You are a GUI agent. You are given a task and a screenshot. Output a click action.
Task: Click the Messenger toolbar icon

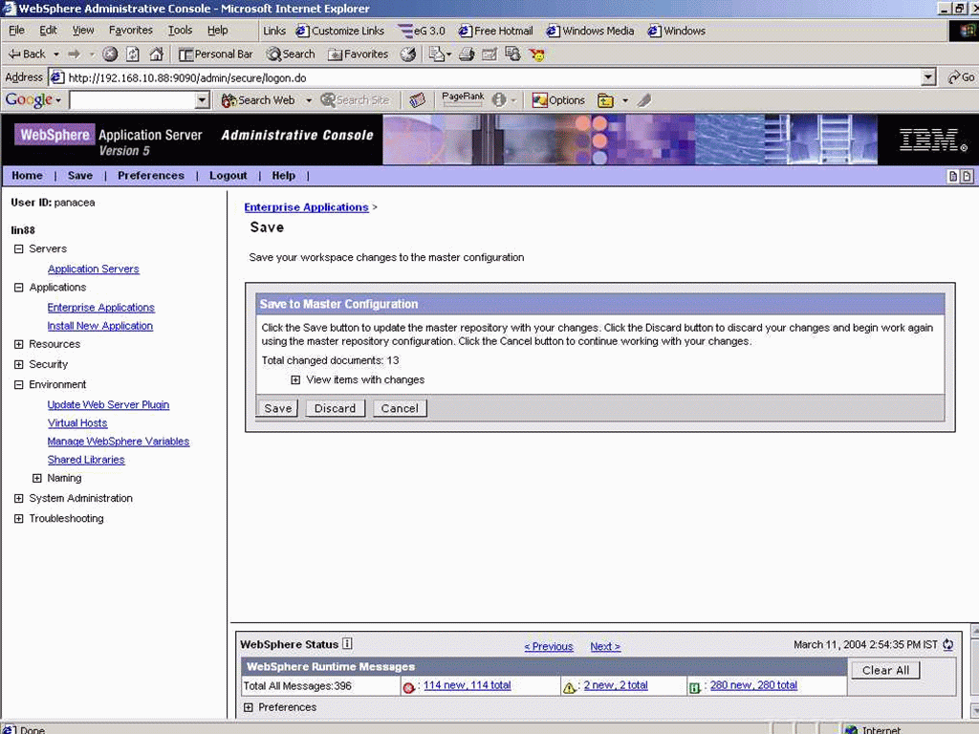click(536, 54)
